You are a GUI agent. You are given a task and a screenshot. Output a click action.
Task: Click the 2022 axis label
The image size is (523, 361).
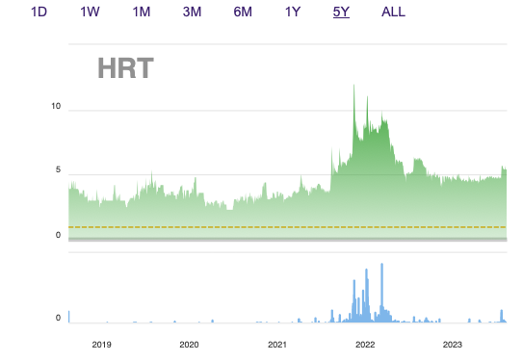point(365,345)
